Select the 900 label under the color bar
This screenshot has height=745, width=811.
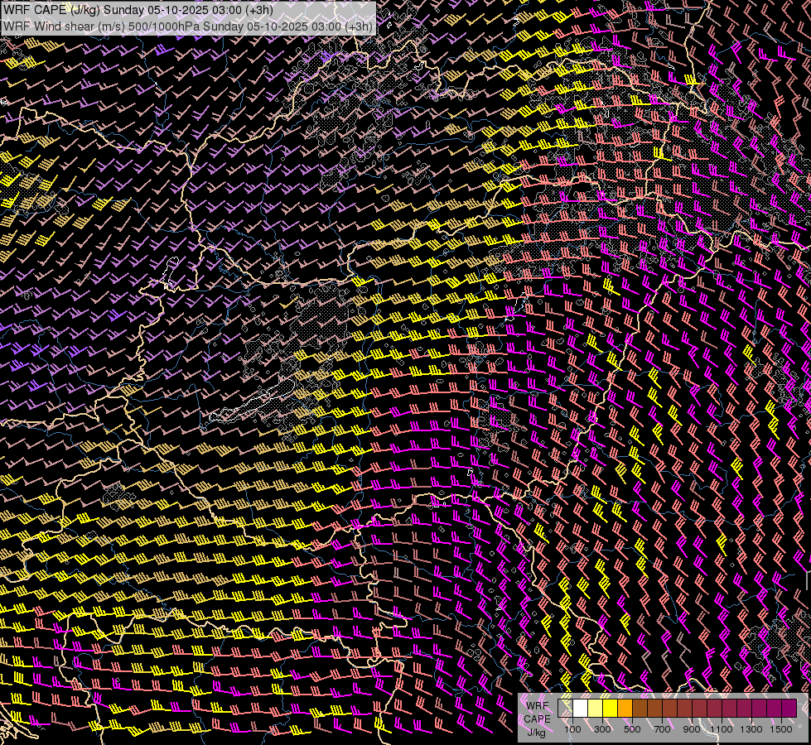pos(692,729)
